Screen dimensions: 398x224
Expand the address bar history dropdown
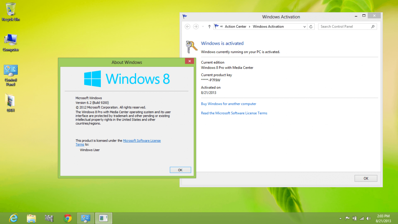[305, 27]
